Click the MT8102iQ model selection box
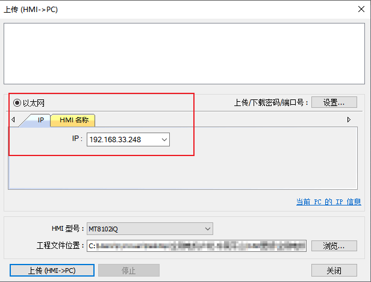Image resolution: width=371 pixels, height=282 pixels. click(145, 229)
